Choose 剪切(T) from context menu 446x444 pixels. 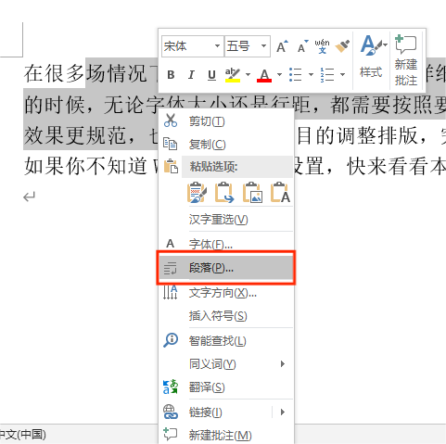pyautogui.click(x=225, y=121)
